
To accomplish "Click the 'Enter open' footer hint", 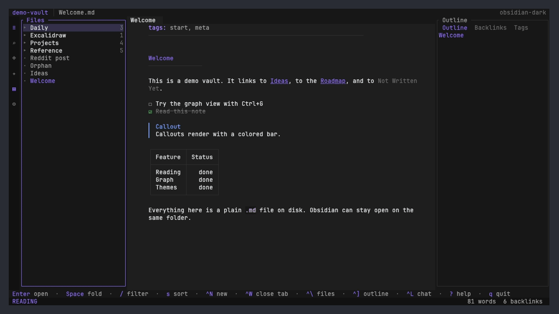I will (30, 294).
